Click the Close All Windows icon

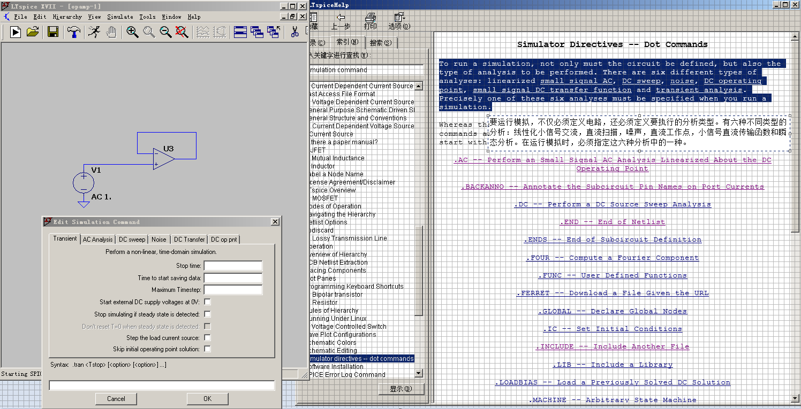coord(274,32)
